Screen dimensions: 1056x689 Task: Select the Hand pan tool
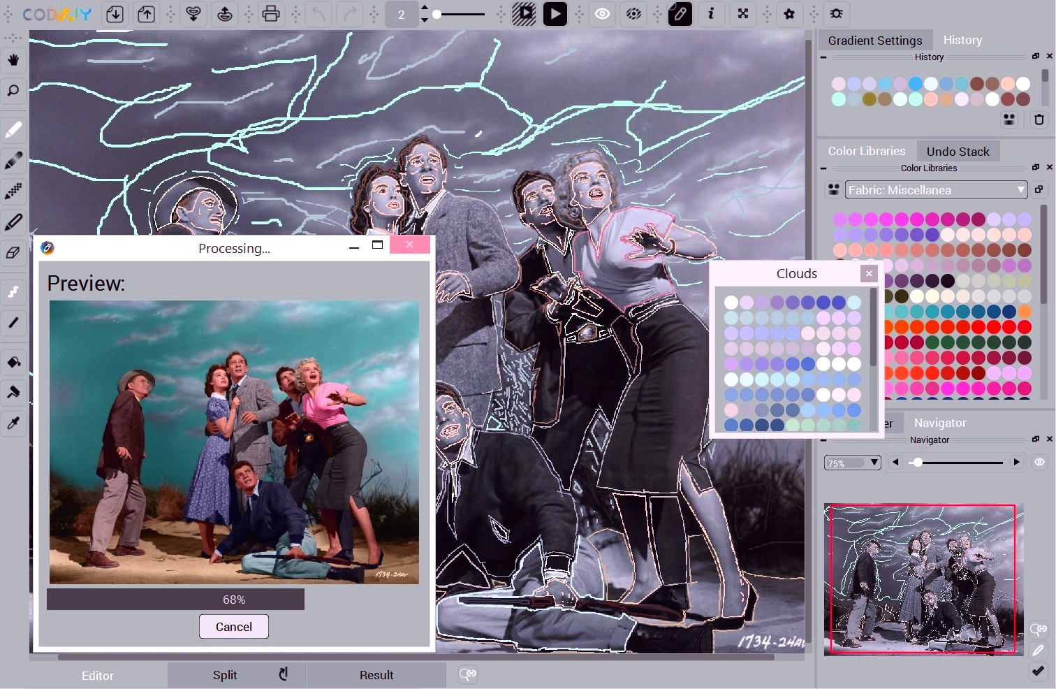13,61
